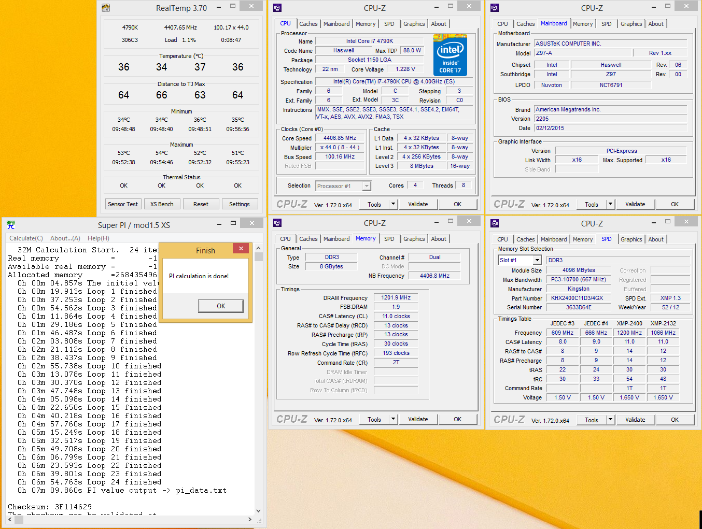The width and height of the screenshot is (702, 529).
Task: Click CPU-Z icon in the CPU tab window
Action: pos(277,8)
